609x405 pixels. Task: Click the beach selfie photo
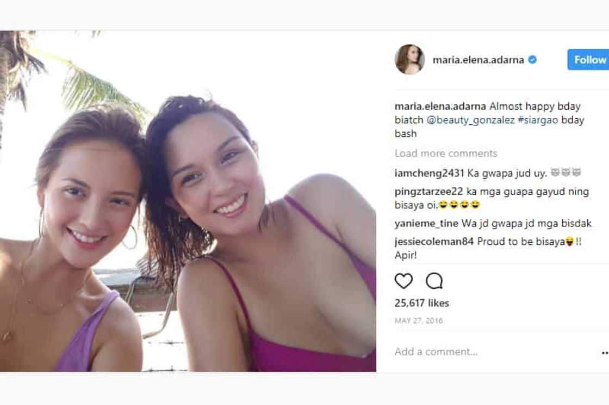(x=188, y=201)
